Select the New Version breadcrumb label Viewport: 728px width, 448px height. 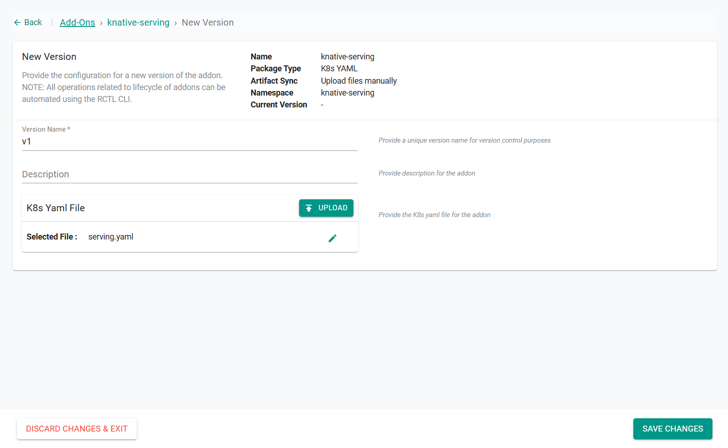(x=208, y=22)
